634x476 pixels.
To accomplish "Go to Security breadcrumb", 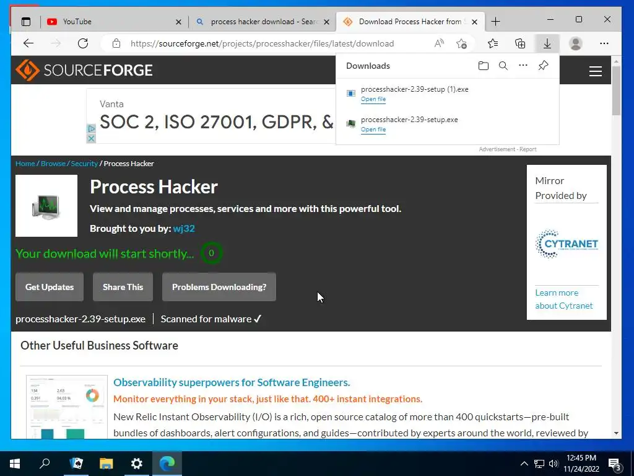I will (x=84, y=164).
